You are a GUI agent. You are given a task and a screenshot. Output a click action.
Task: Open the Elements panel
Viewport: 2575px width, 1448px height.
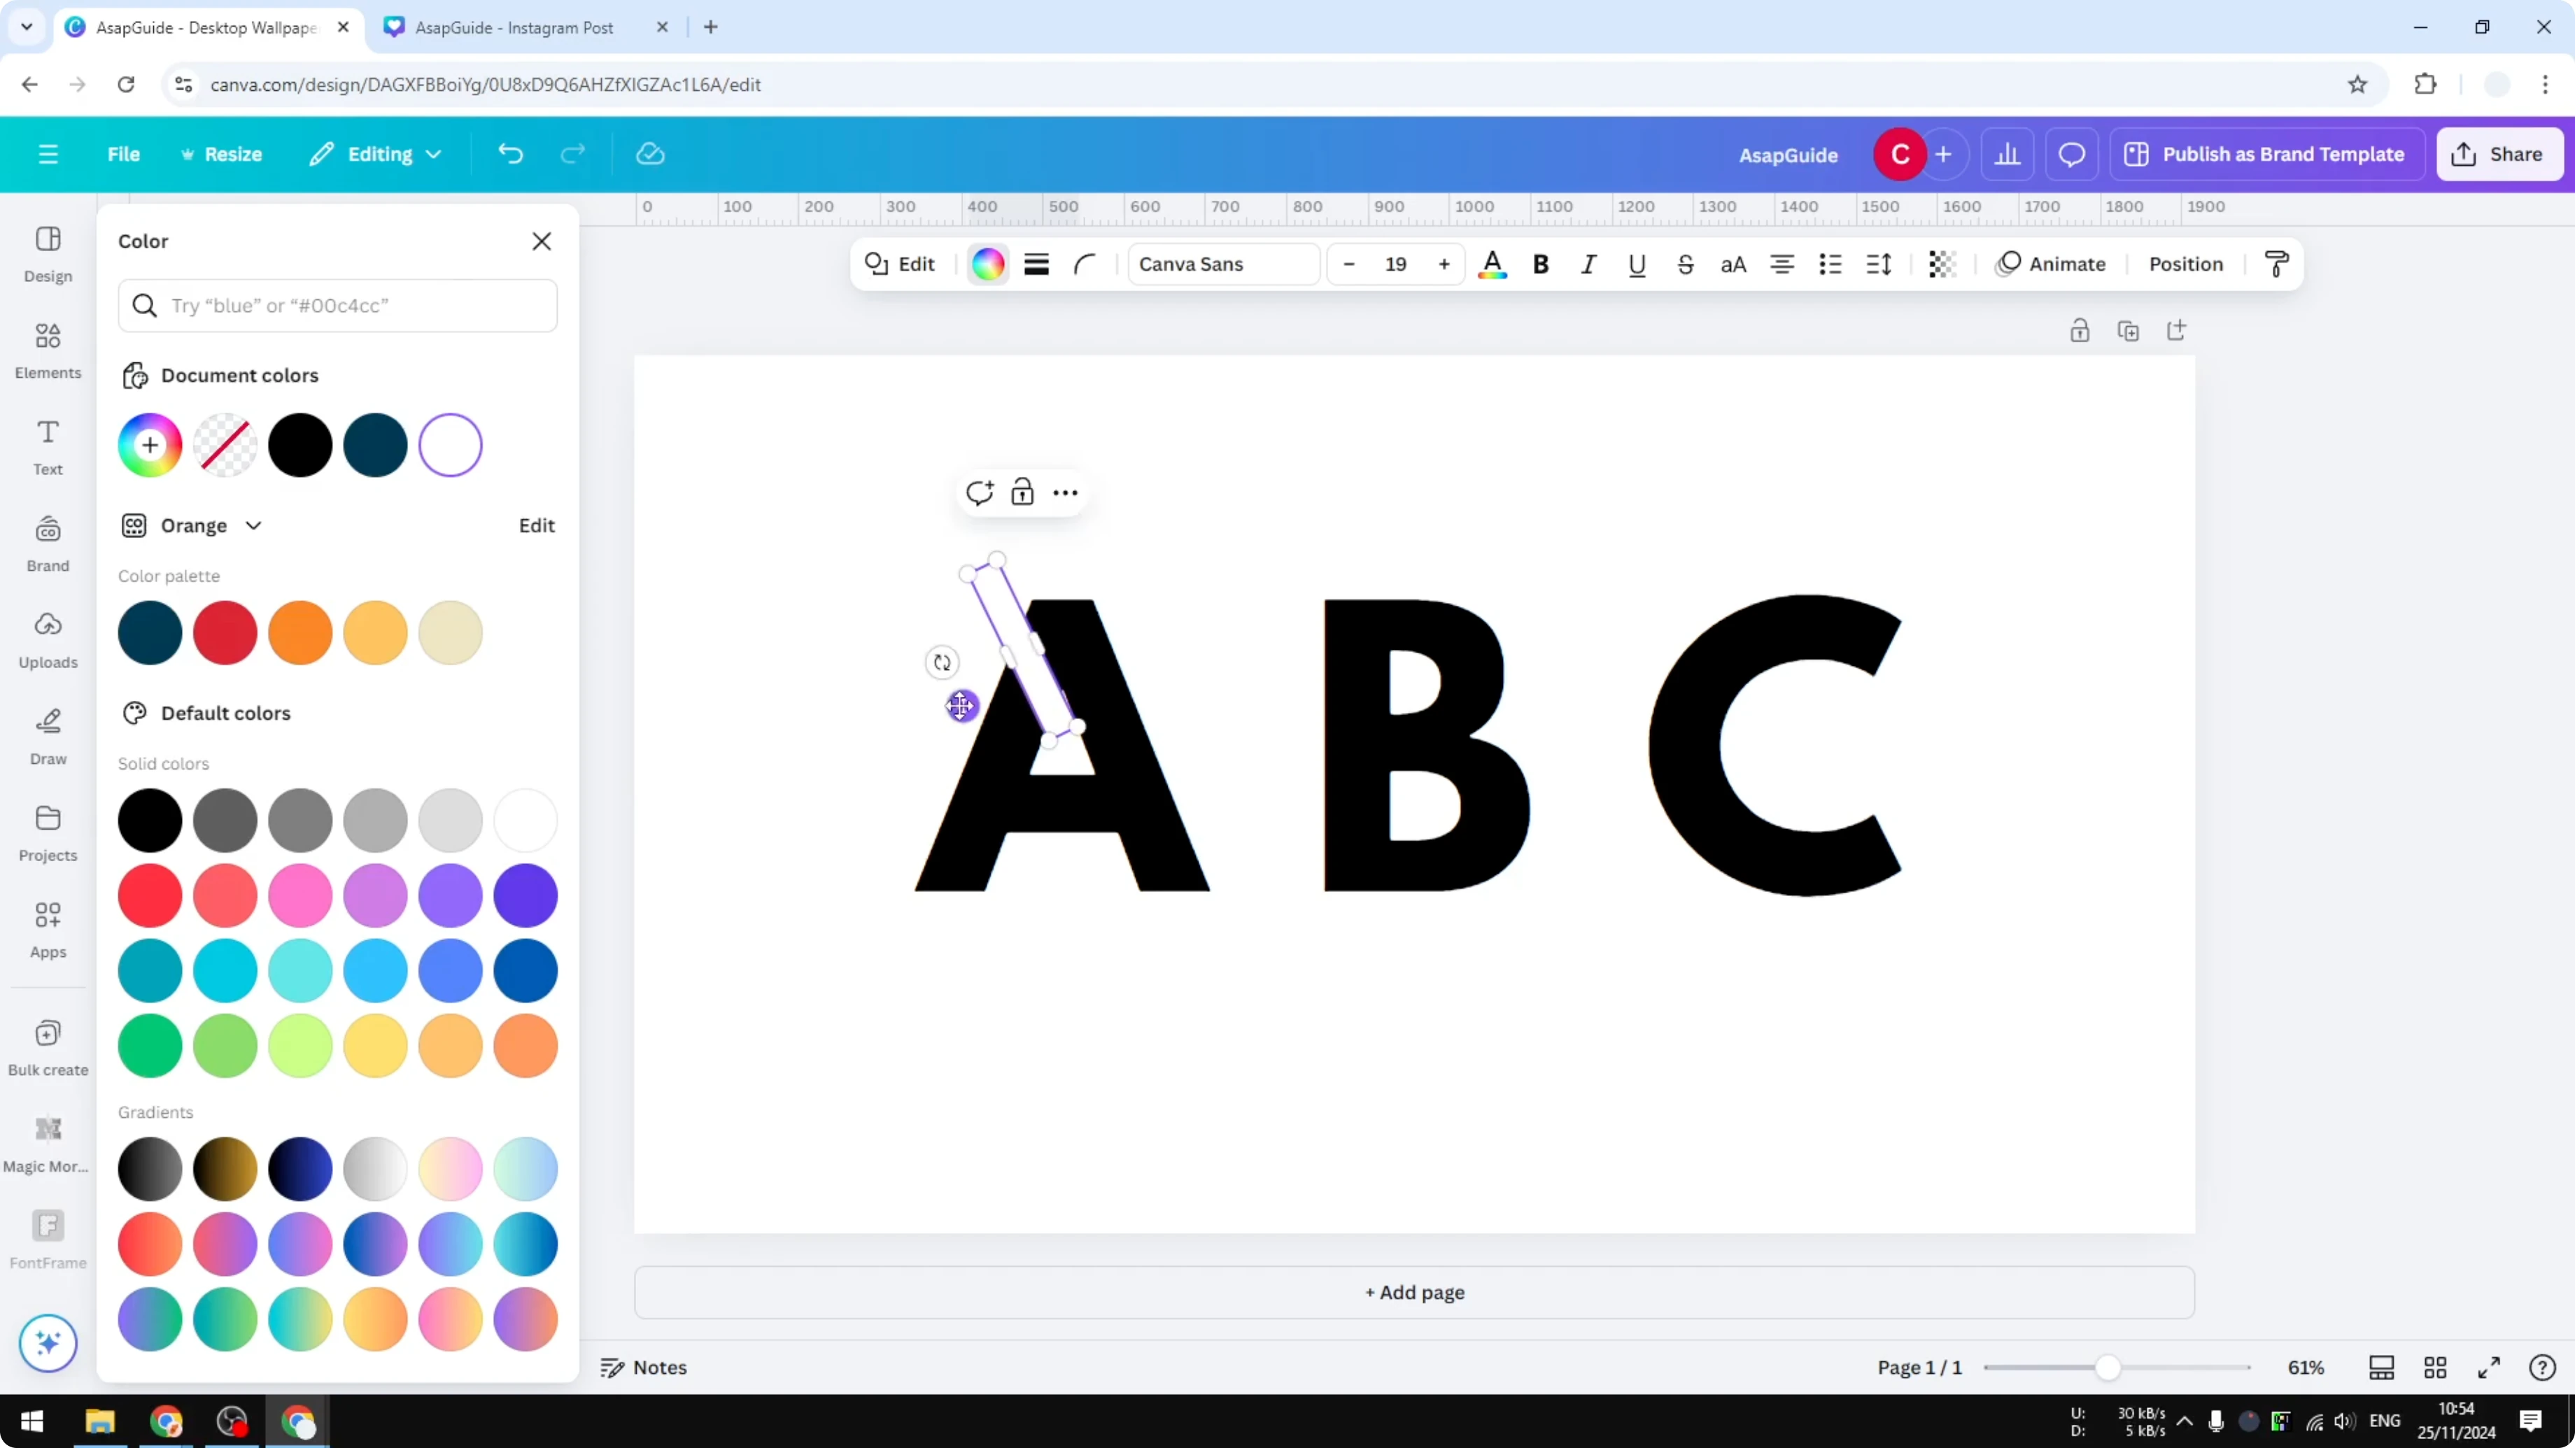(47, 350)
